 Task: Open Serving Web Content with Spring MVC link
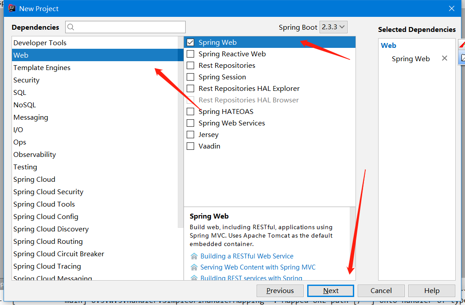[258, 267]
